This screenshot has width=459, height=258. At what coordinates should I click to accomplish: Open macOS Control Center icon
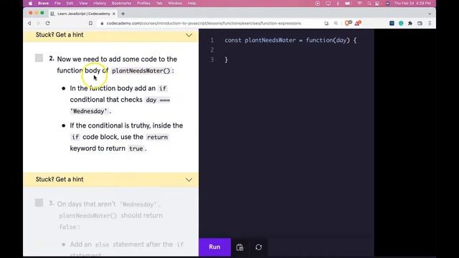378,3
